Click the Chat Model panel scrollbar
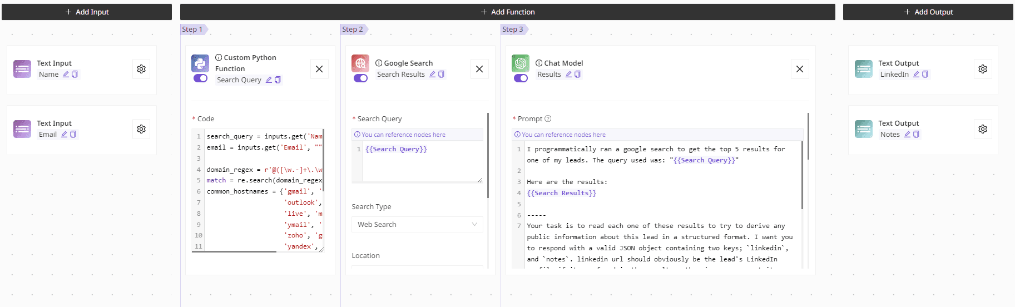 pyautogui.click(x=808, y=136)
